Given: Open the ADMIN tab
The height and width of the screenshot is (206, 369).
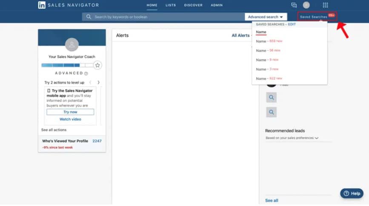Looking at the screenshot, I should click(217, 5).
